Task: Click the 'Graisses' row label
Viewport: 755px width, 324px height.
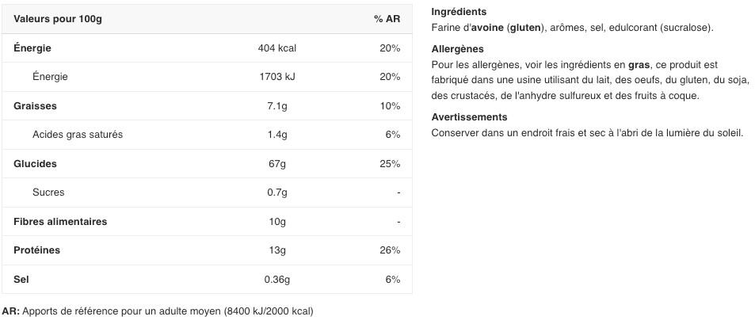Action: coord(35,106)
